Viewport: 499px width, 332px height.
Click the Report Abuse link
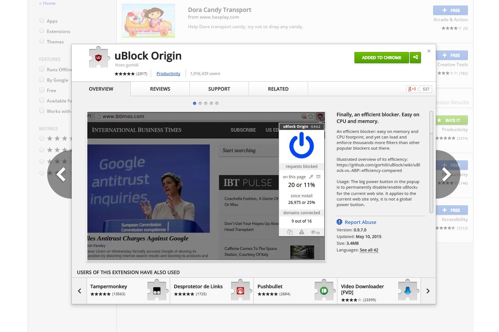360,222
